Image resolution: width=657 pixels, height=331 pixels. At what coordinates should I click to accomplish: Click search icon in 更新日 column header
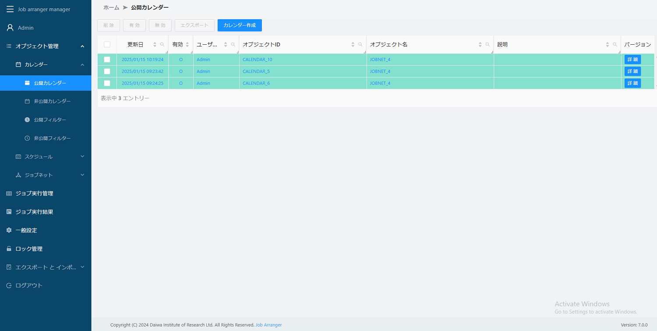coord(162,45)
